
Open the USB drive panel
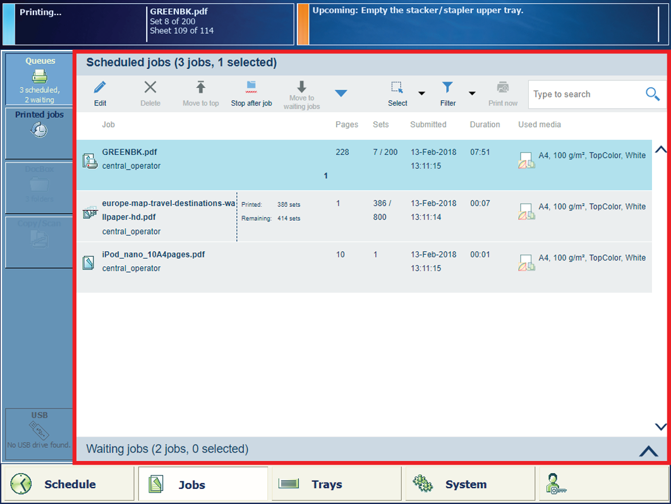point(39,431)
